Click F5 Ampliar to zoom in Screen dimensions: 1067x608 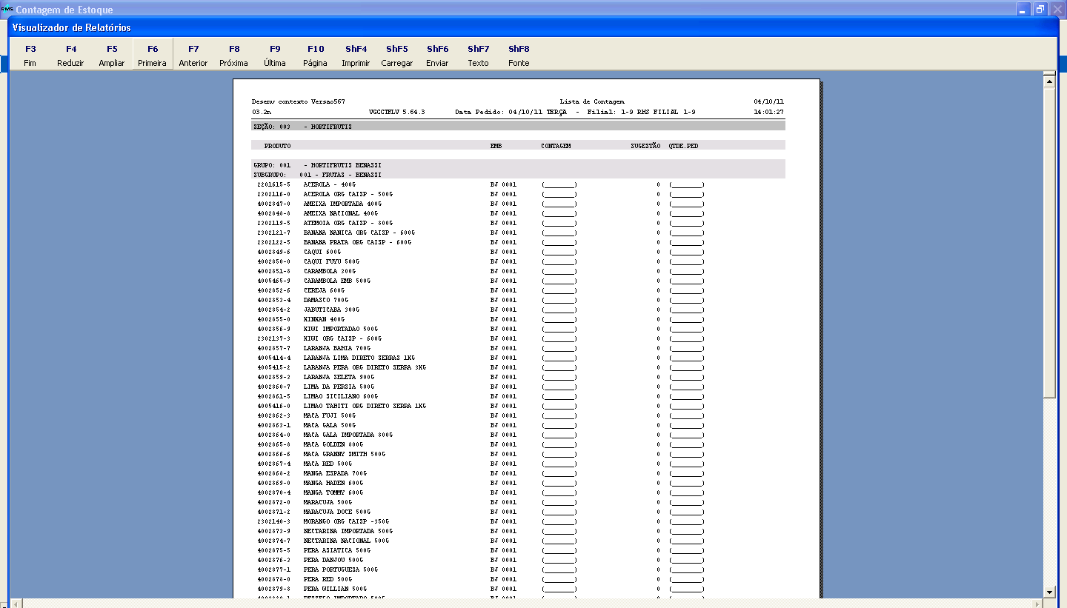tap(112, 56)
